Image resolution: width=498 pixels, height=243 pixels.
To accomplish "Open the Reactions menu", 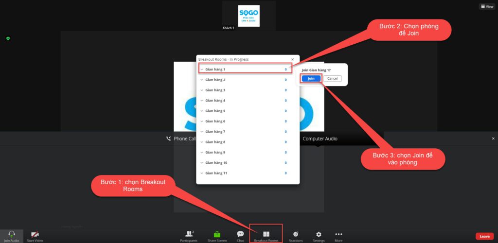I will point(296,234).
